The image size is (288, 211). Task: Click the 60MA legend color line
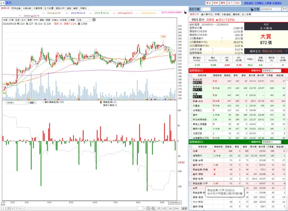pos(114,13)
